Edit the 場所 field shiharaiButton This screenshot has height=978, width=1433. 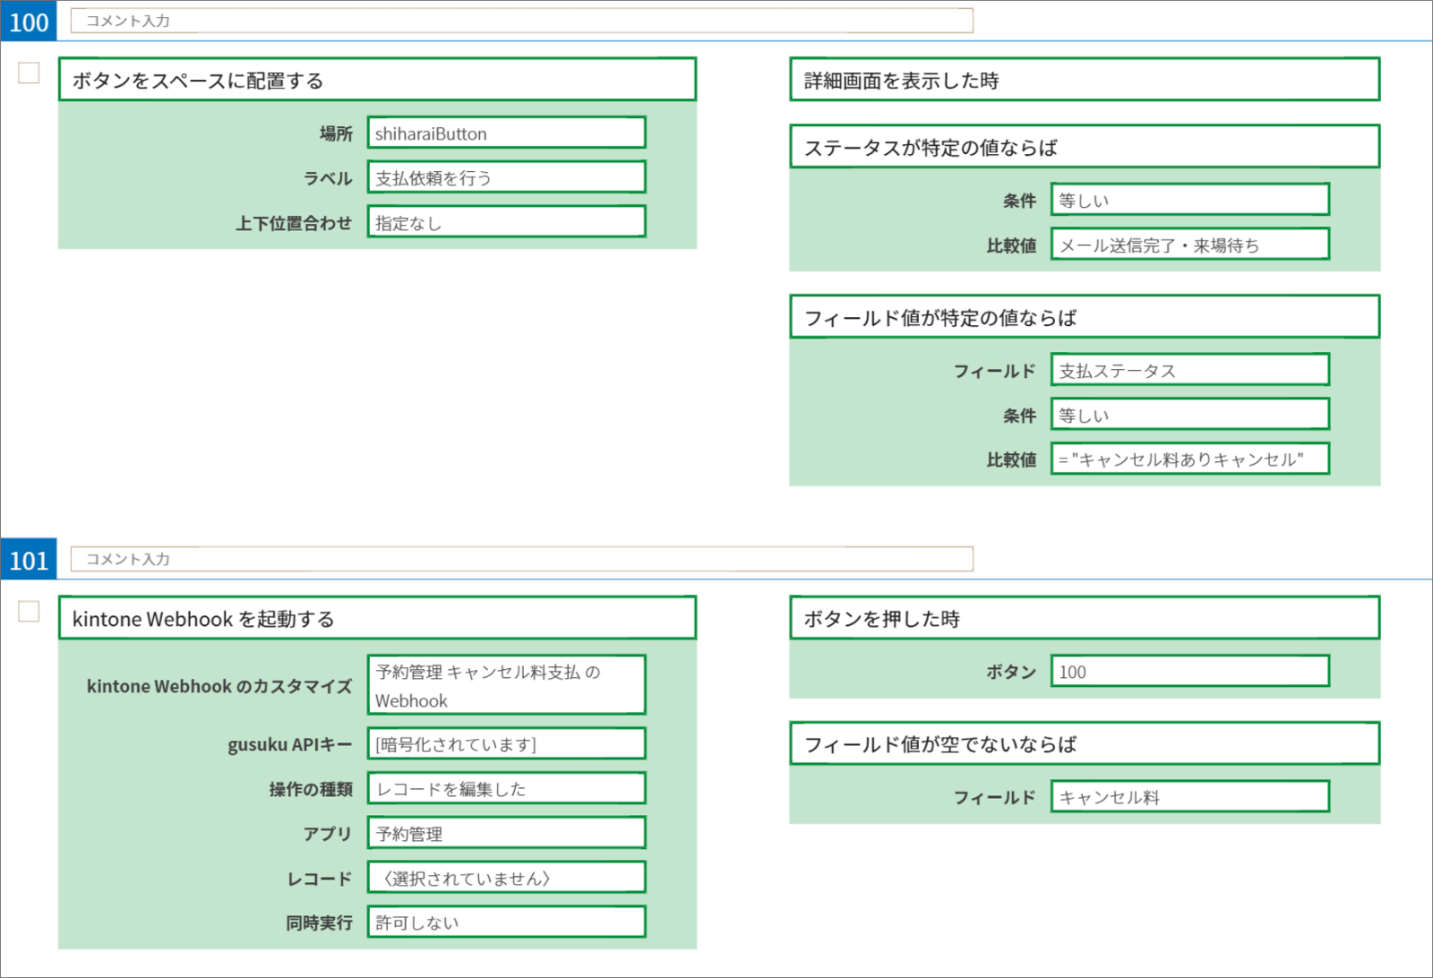pyautogui.click(x=506, y=133)
